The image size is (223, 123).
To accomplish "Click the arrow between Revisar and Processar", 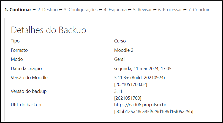I will pos(155,10).
